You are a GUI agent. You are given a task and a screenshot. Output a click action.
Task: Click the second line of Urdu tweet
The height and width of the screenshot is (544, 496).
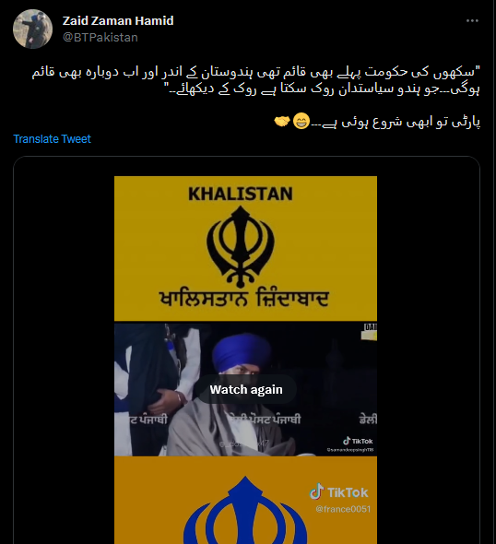(323, 89)
